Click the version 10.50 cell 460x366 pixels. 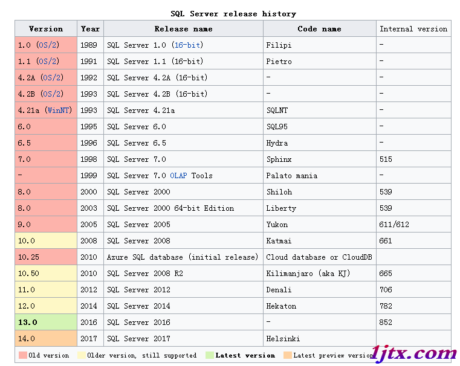46,274
